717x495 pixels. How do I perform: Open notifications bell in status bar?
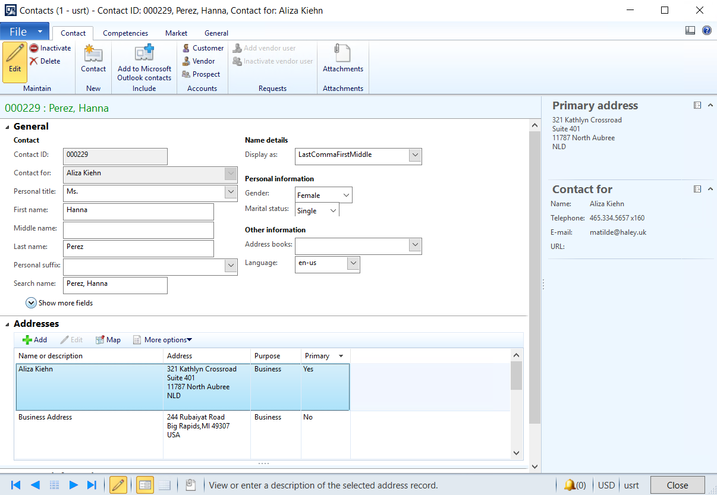click(x=574, y=485)
